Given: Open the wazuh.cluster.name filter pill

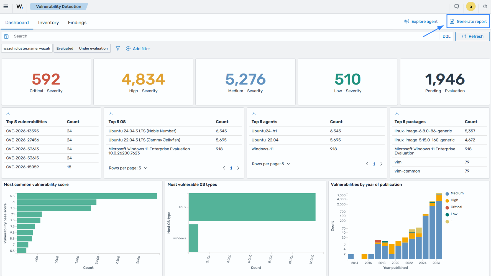Looking at the screenshot, I should click(x=27, y=48).
